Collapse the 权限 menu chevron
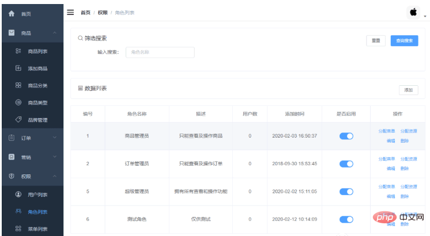430x236 pixels. [55, 176]
